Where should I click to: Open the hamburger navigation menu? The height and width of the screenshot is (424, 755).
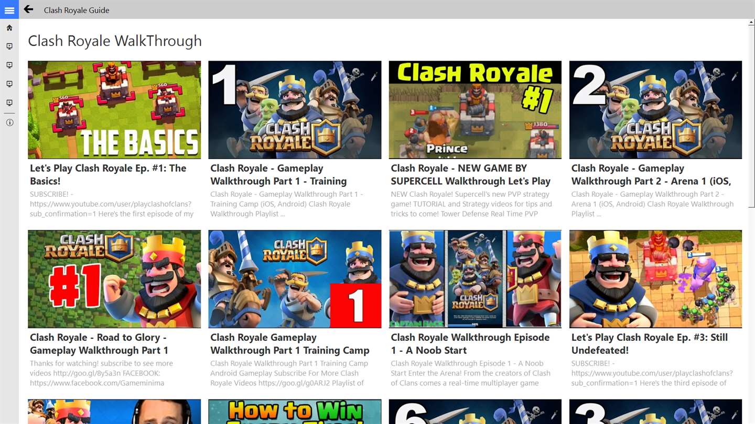(9, 9)
